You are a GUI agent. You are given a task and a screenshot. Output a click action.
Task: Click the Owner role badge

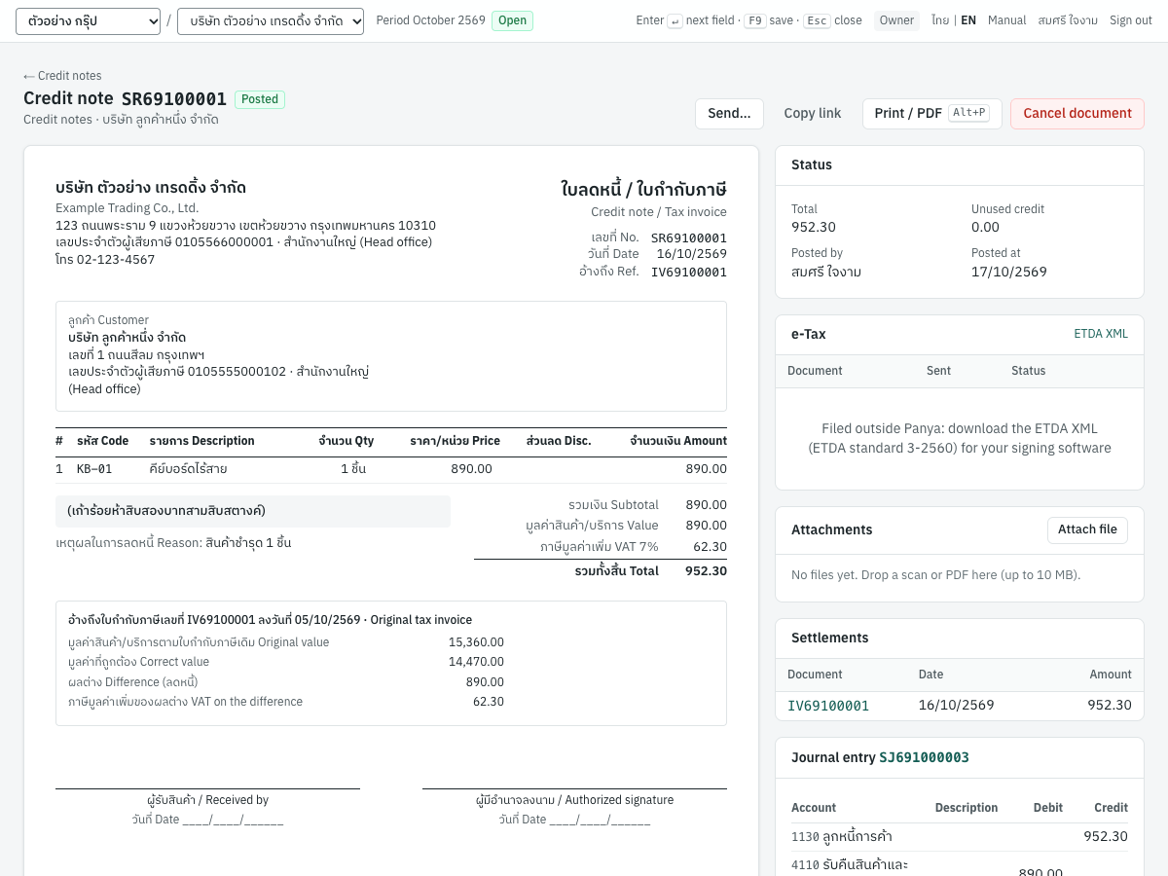(896, 20)
